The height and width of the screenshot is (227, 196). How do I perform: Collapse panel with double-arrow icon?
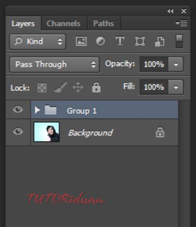tap(170, 11)
